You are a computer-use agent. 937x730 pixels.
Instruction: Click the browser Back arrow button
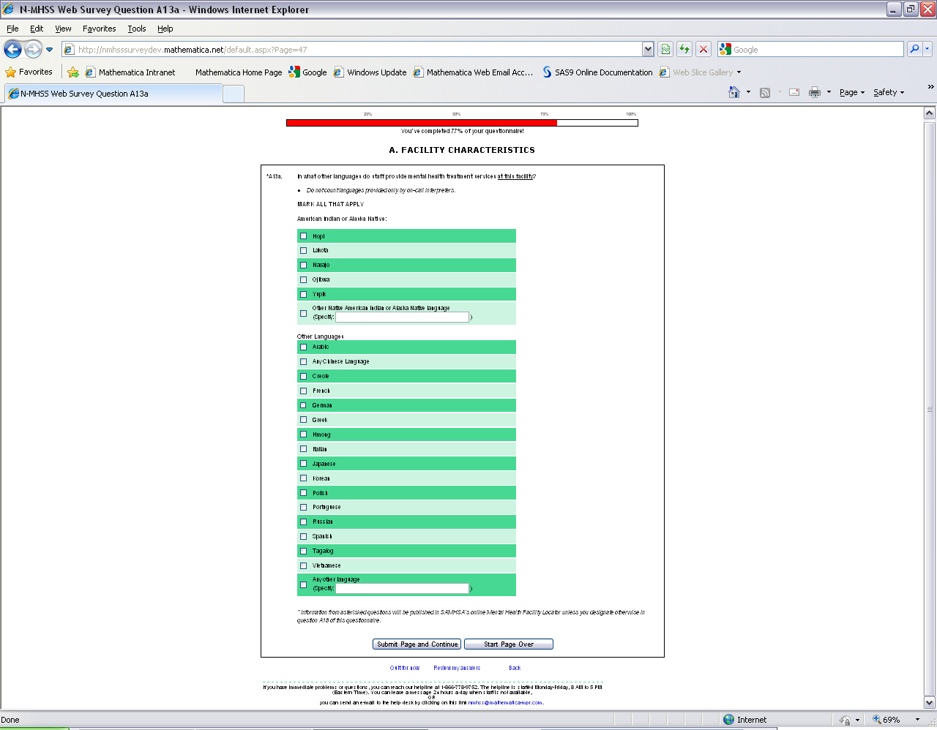pyautogui.click(x=12, y=49)
